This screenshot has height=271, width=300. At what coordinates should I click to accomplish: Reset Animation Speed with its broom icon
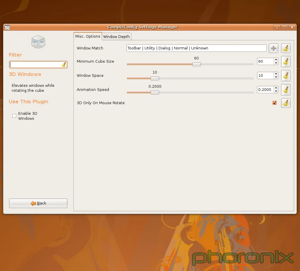(x=286, y=90)
